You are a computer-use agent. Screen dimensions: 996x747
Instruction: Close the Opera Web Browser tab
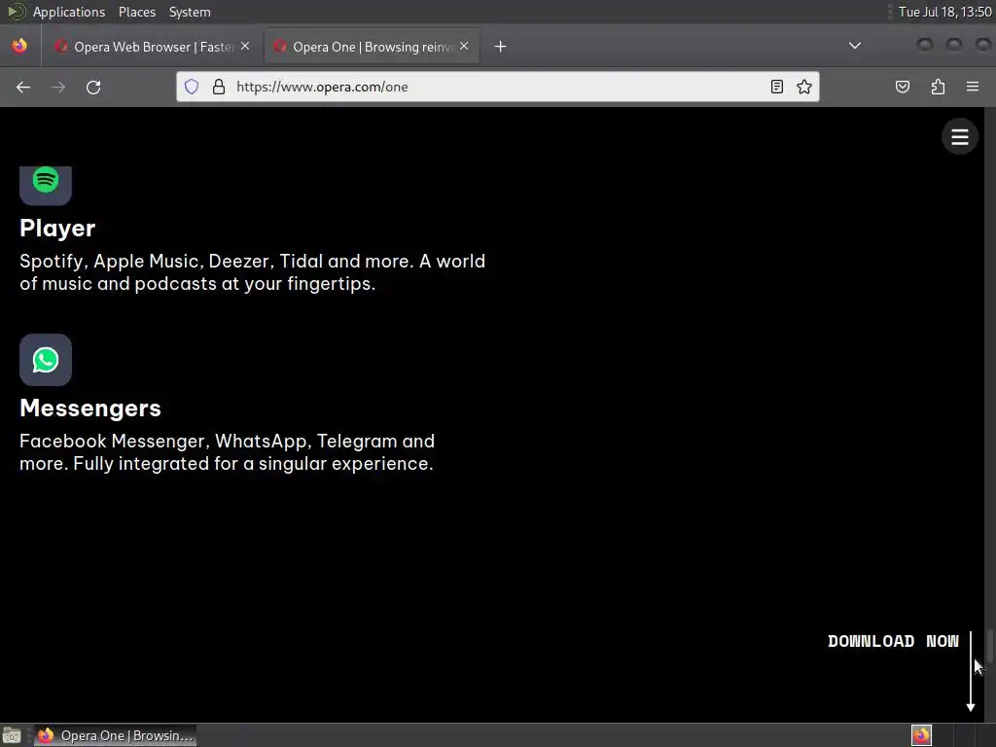(x=245, y=47)
